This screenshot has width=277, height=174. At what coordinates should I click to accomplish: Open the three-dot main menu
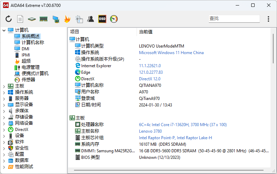(268, 19)
